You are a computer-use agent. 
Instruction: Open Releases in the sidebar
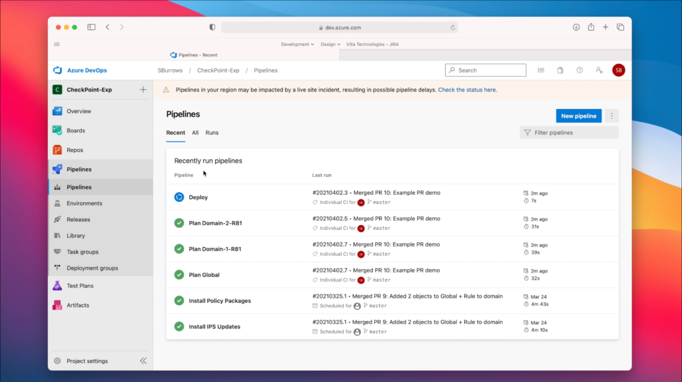point(79,220)
